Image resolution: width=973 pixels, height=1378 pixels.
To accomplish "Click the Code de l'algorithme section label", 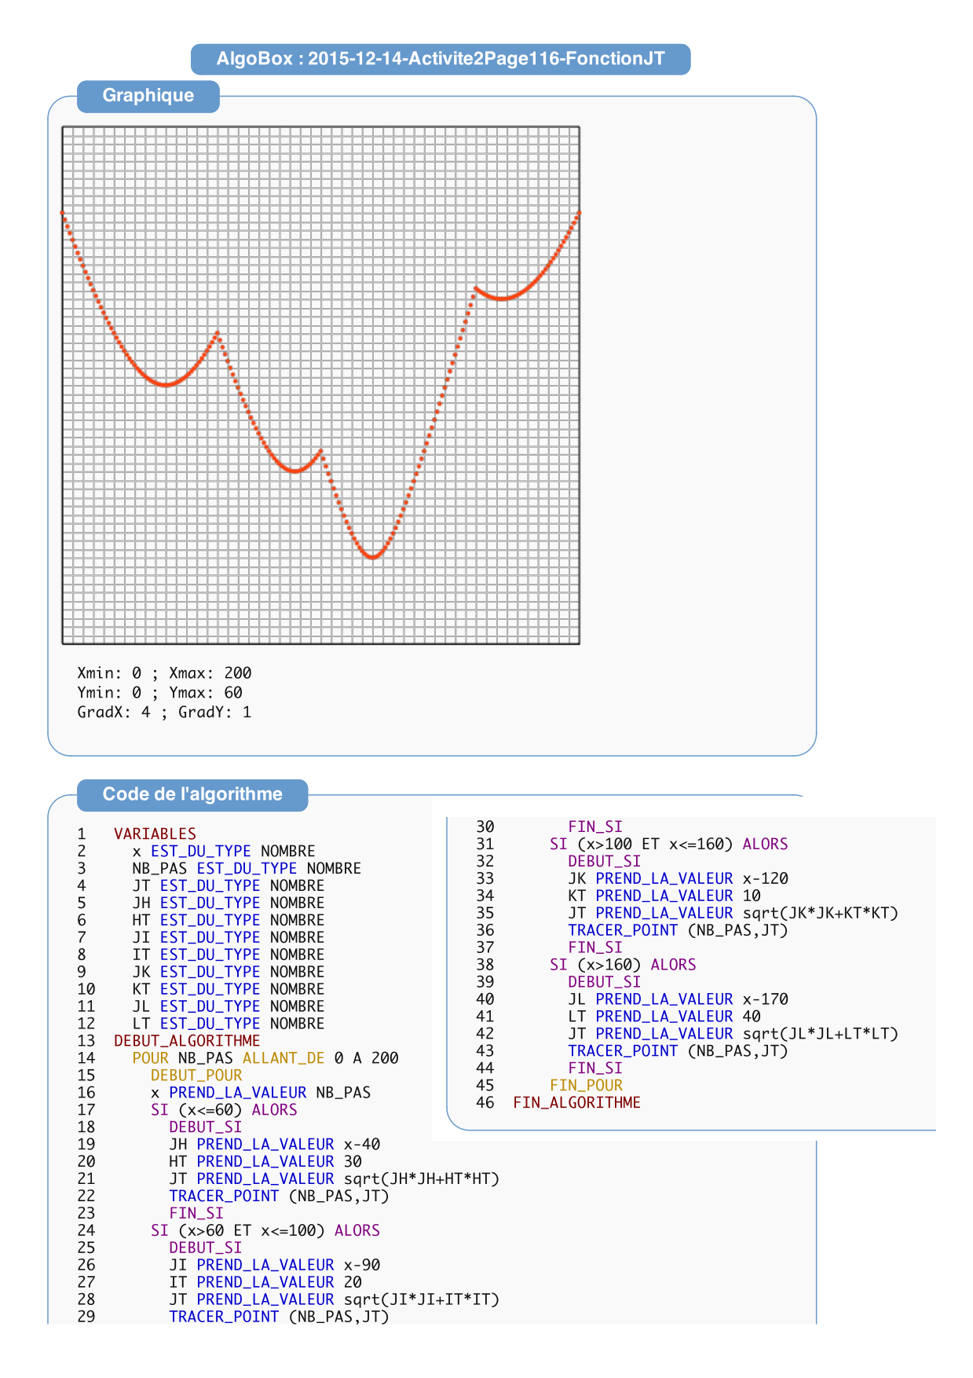I will pos(192,794).
